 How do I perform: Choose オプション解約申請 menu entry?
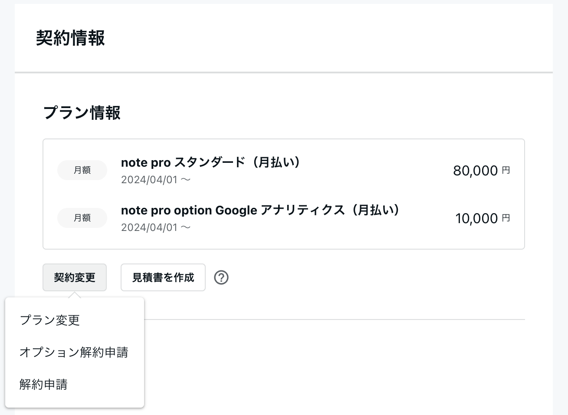(74, 352)
